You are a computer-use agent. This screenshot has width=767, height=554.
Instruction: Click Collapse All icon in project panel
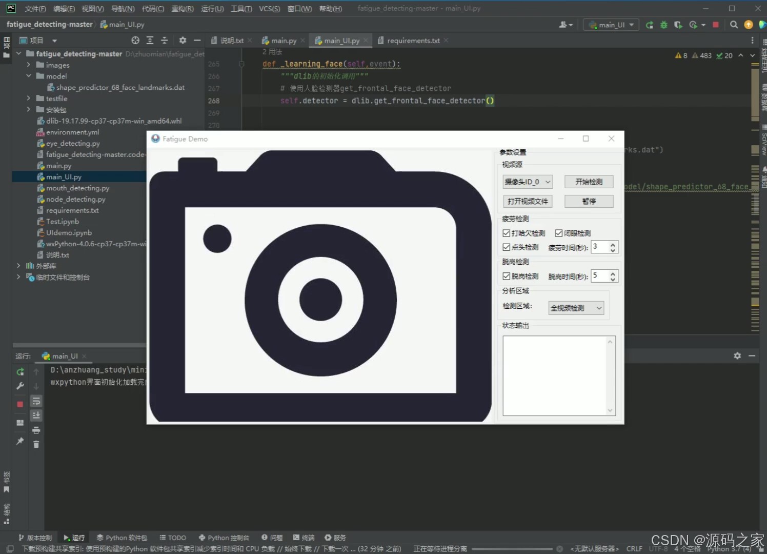[x=164, y=40]
